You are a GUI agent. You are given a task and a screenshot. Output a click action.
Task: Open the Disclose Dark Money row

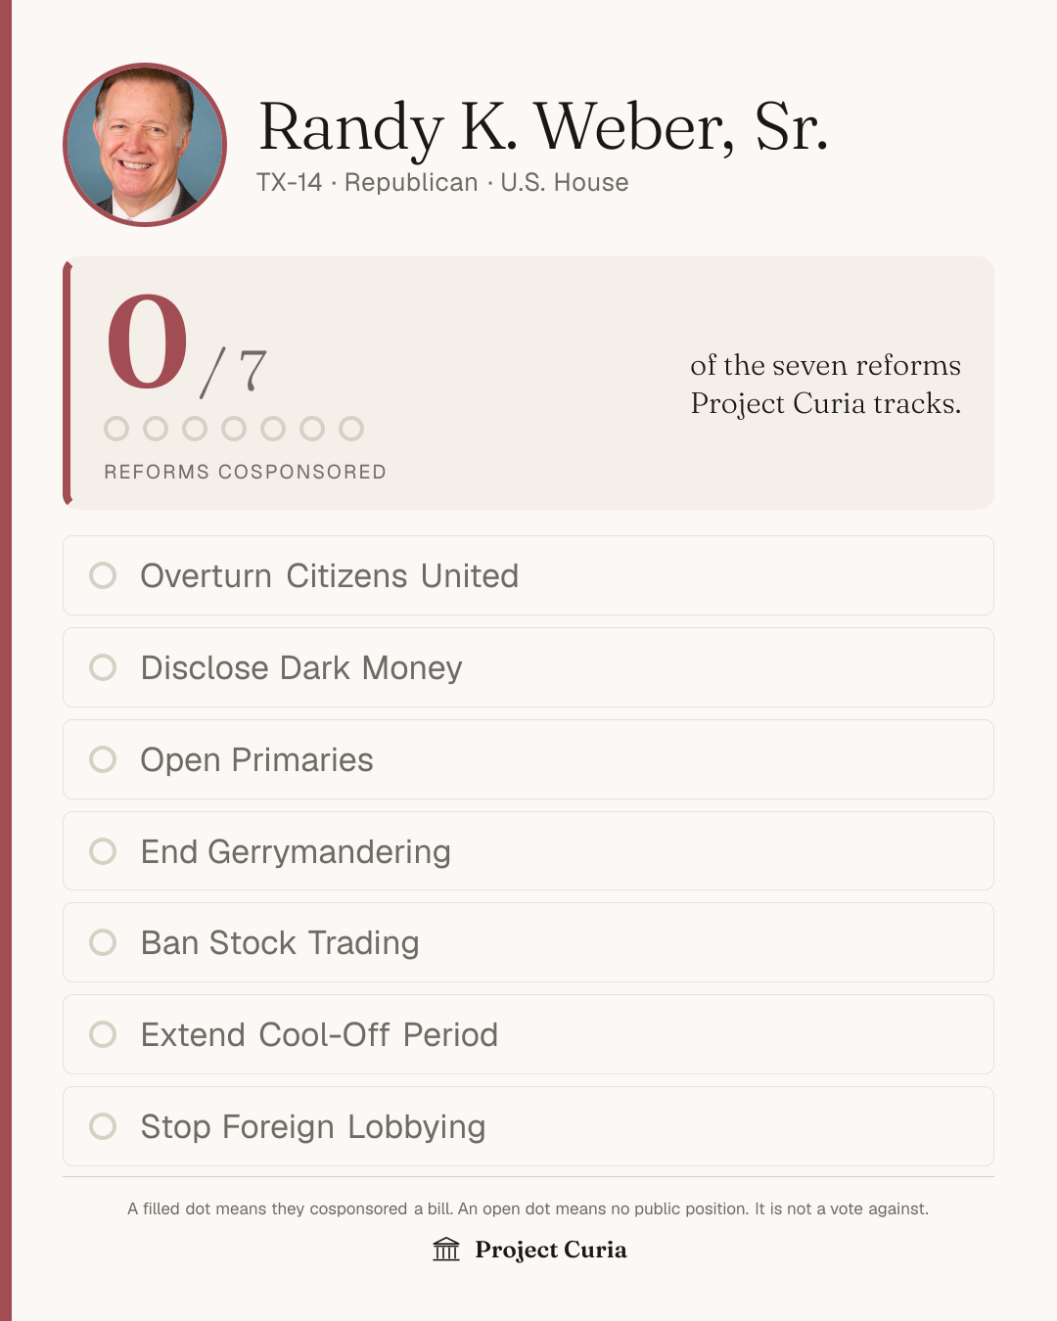tap(528, 667)
